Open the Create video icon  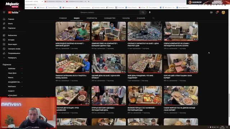[x=211, y=13]
